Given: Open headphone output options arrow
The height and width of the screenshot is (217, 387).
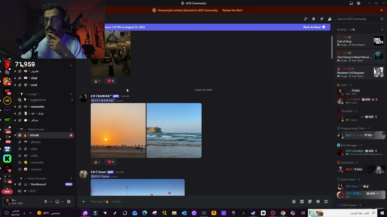Looking at the screenshot, I should 62,202.
